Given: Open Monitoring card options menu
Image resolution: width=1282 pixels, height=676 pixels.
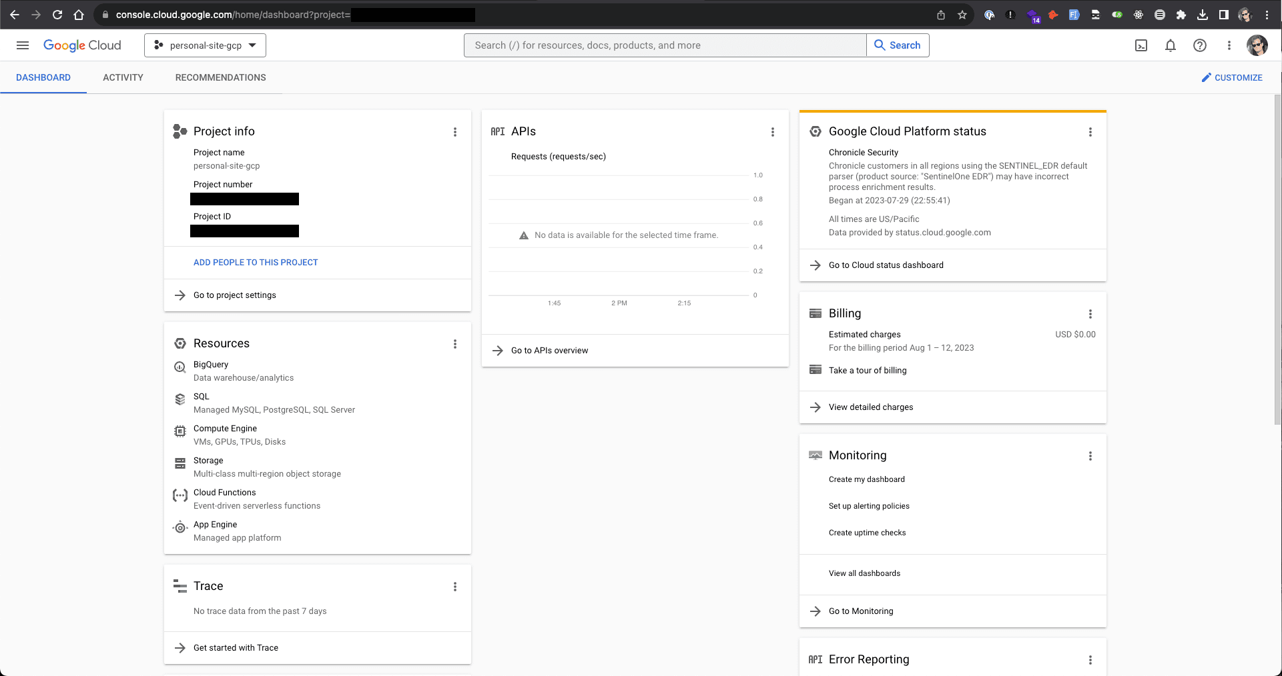Looking at the screenshot, I should 1090,456.
